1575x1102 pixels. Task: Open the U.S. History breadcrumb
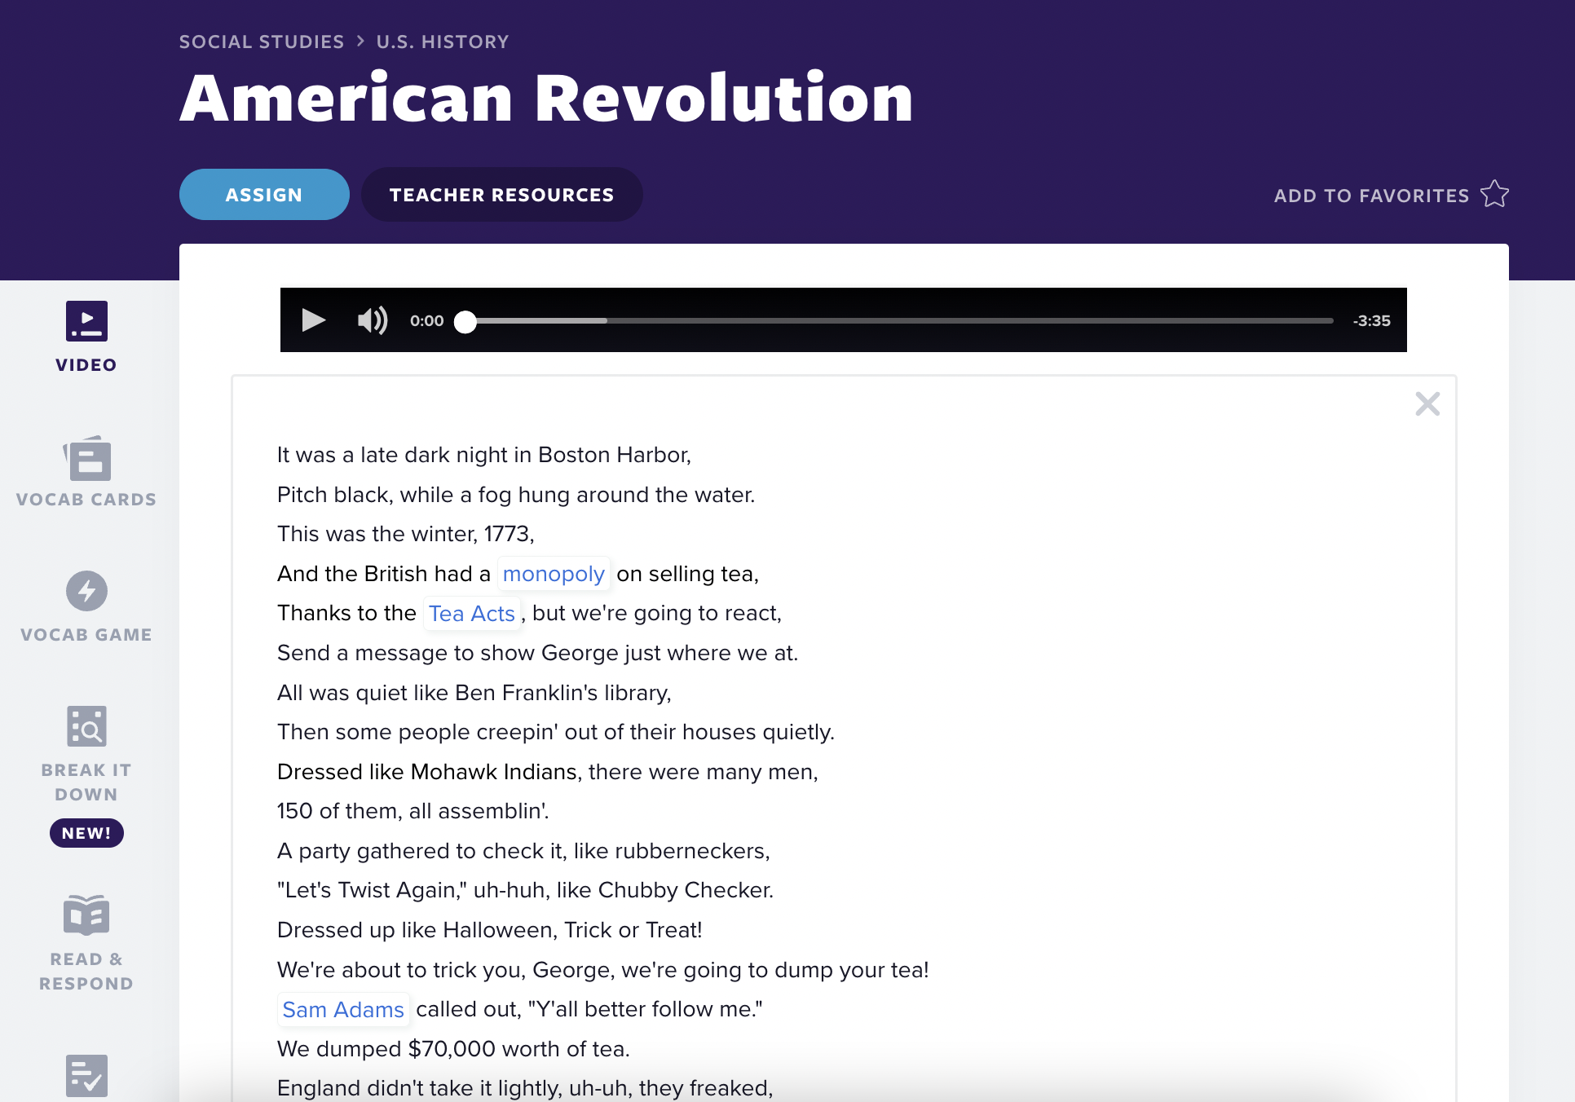click(x=442, y=41)
